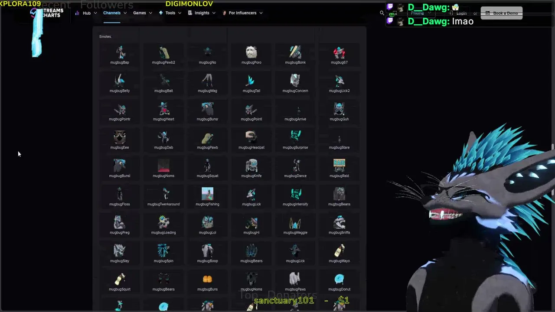Viewport: 555px width, 312px height.
Task: Click the mugbugLoading emote image
Action: click(x=163, y=223)
